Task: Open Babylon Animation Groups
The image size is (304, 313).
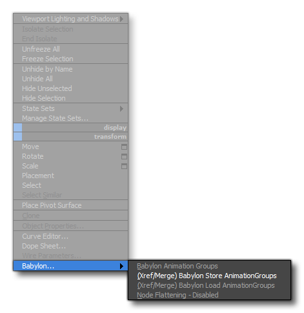Action: tap(209, 266)
